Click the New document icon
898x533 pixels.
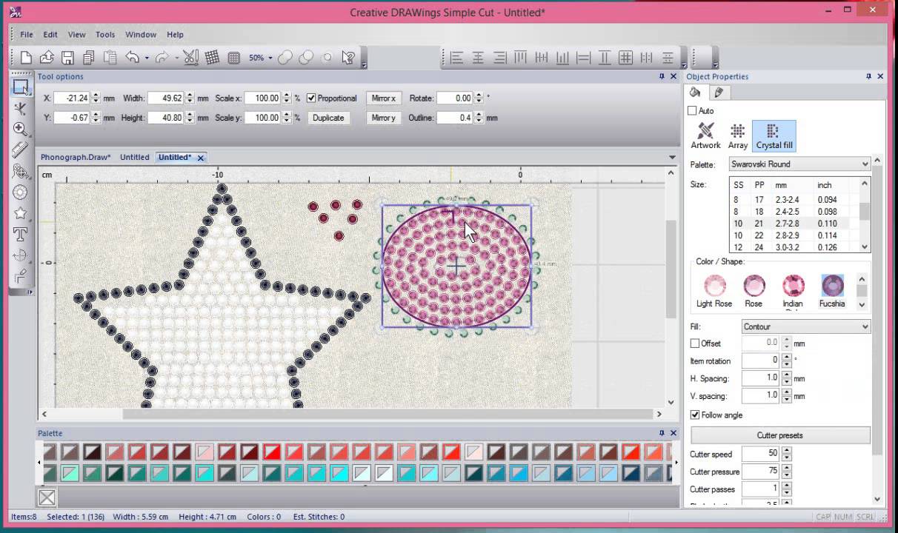[26, 57]
